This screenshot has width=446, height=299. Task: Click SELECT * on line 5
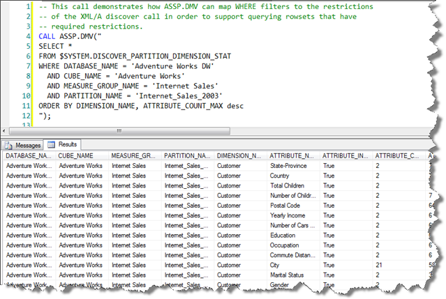55,46
